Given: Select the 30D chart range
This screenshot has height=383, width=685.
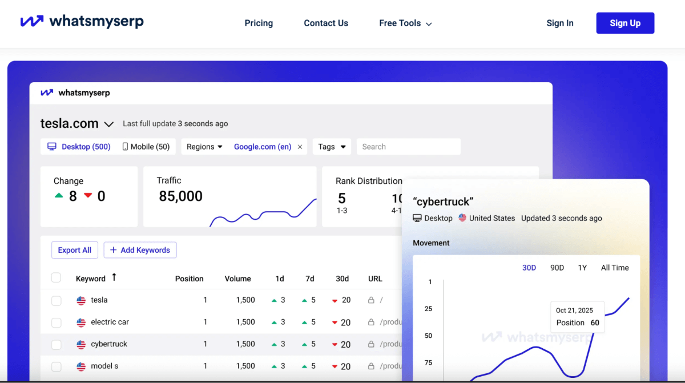Looking at the screenshot, I should click(529, 268).
